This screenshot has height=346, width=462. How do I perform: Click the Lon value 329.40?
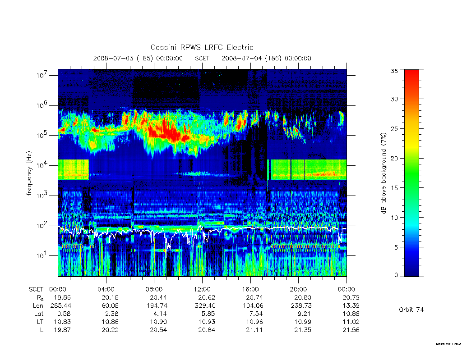(x=205, y=306)
